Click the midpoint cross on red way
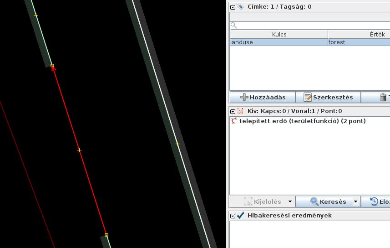This screenshot has width=390, height=248. 79,150
